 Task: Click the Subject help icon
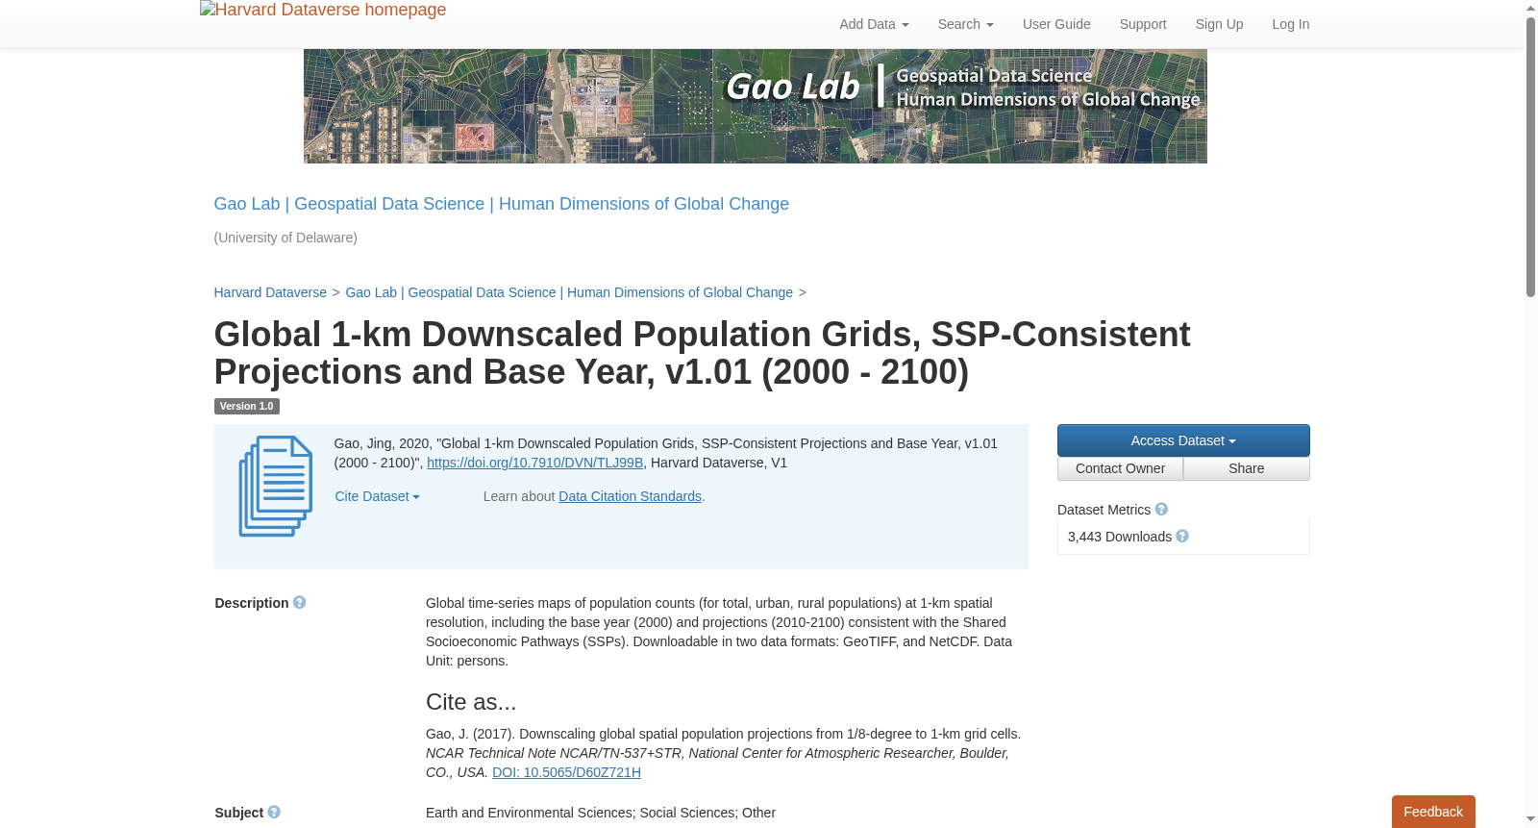[x=274, y=813]
